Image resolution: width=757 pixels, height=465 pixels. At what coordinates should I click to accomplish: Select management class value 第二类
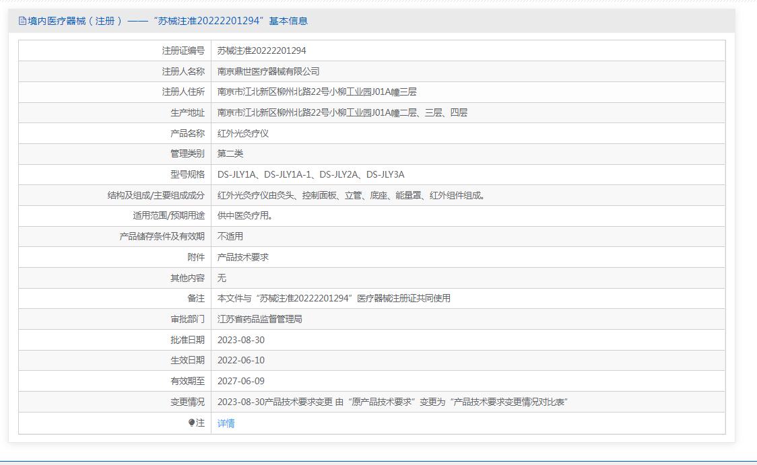pyautogui.click(x=230, y=153)
